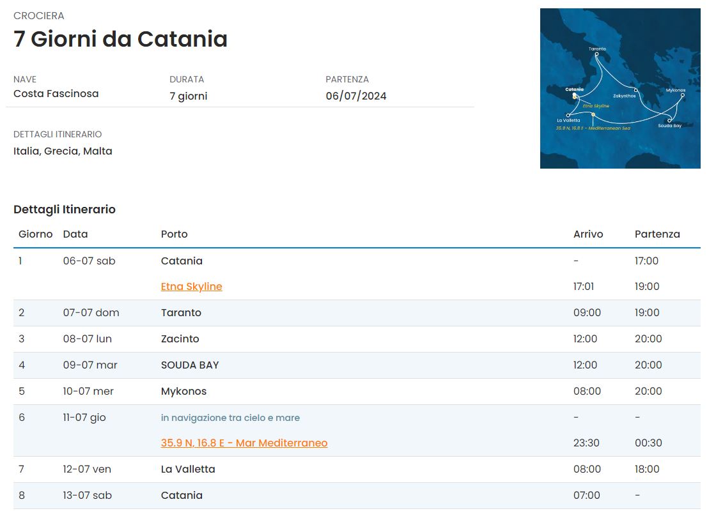Image resolution: width=716 pixels, height=518 pixels.
Task: Click 'in navigazione tra cielo e mare' text
Action: 230,418
